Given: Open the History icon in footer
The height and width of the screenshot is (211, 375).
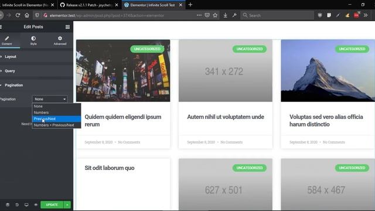Looking at the screenshot, I should pyautogui.click(x=17, y=205).
